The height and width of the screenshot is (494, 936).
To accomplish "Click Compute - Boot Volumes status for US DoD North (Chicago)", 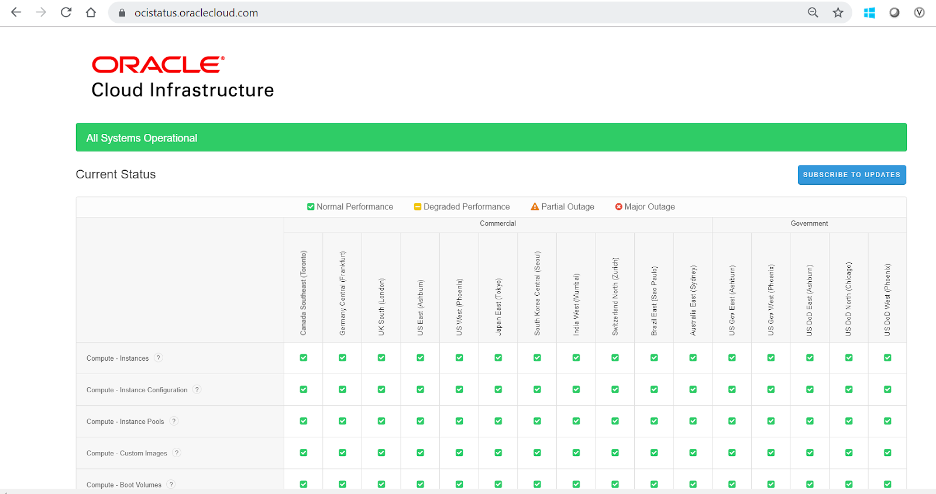I will tap(849, 484).
